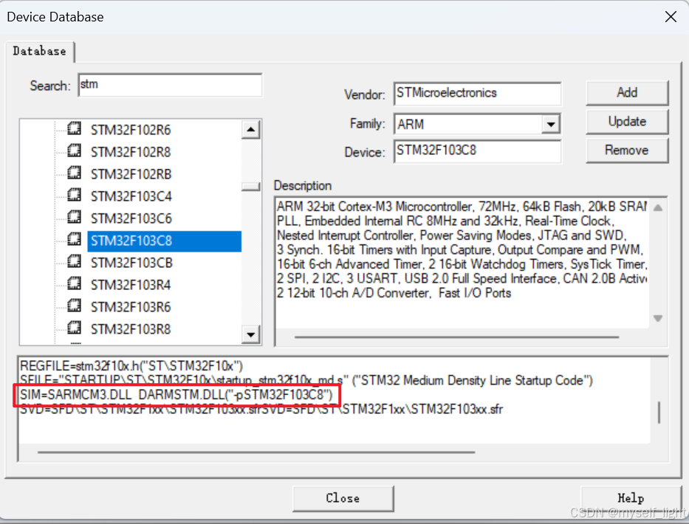
Task: Click the chip icon beside STM32F103R4
Action: coord(75,283)
